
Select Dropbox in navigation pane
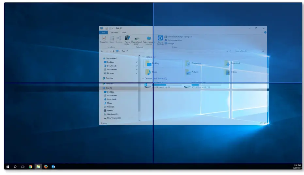point(108,78)
